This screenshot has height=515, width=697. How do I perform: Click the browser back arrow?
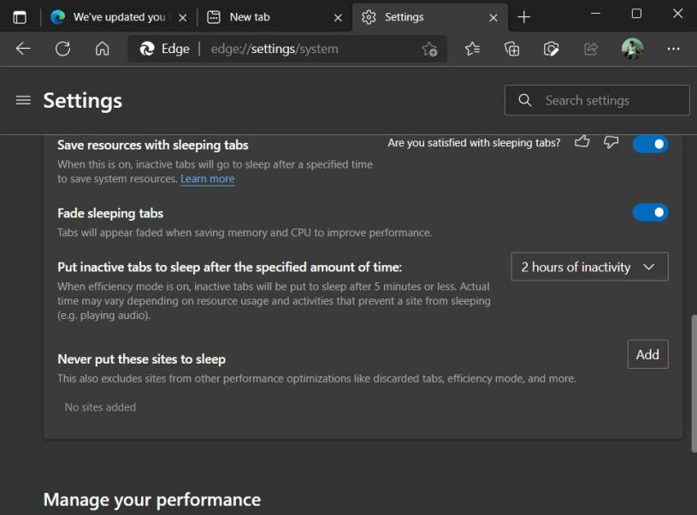click(x=23, y=49)
